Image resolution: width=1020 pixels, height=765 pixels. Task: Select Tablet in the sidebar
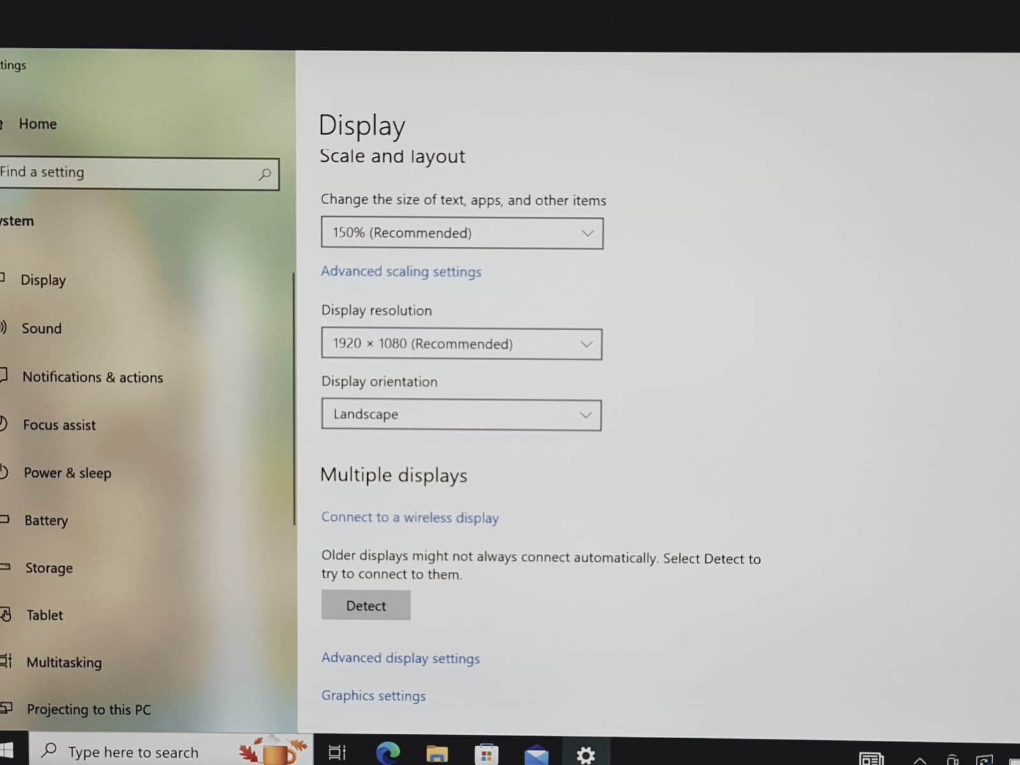coord(45,615)
